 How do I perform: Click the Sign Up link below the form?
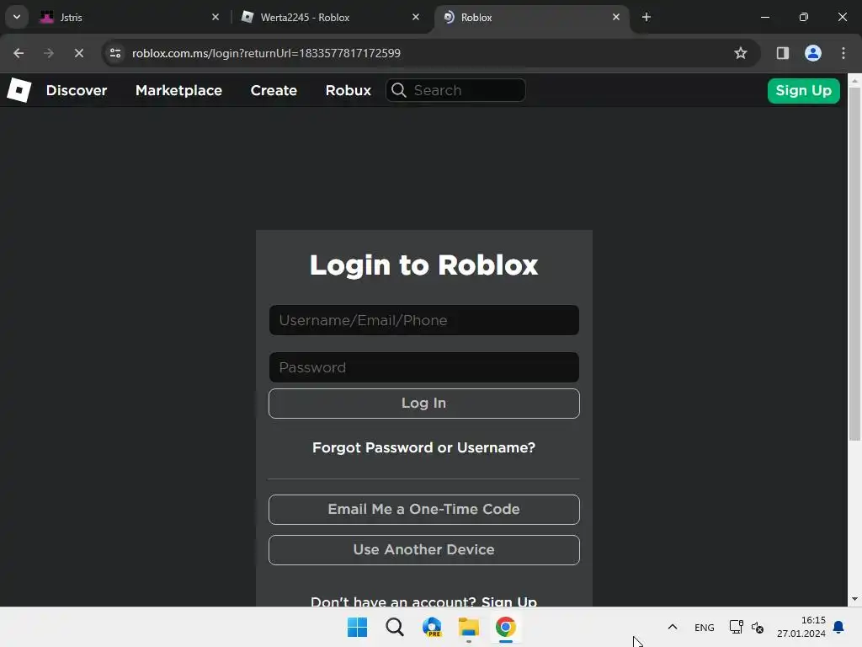coord(509,602)
